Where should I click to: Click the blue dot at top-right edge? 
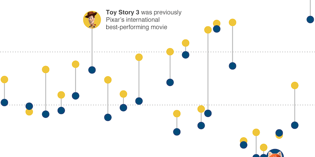pos(310,20)
